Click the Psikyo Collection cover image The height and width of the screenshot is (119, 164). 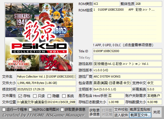[39, 37]
